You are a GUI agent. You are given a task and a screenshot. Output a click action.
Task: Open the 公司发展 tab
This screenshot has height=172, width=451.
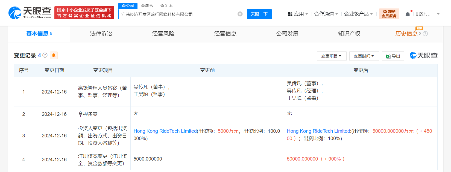(287, 34)
